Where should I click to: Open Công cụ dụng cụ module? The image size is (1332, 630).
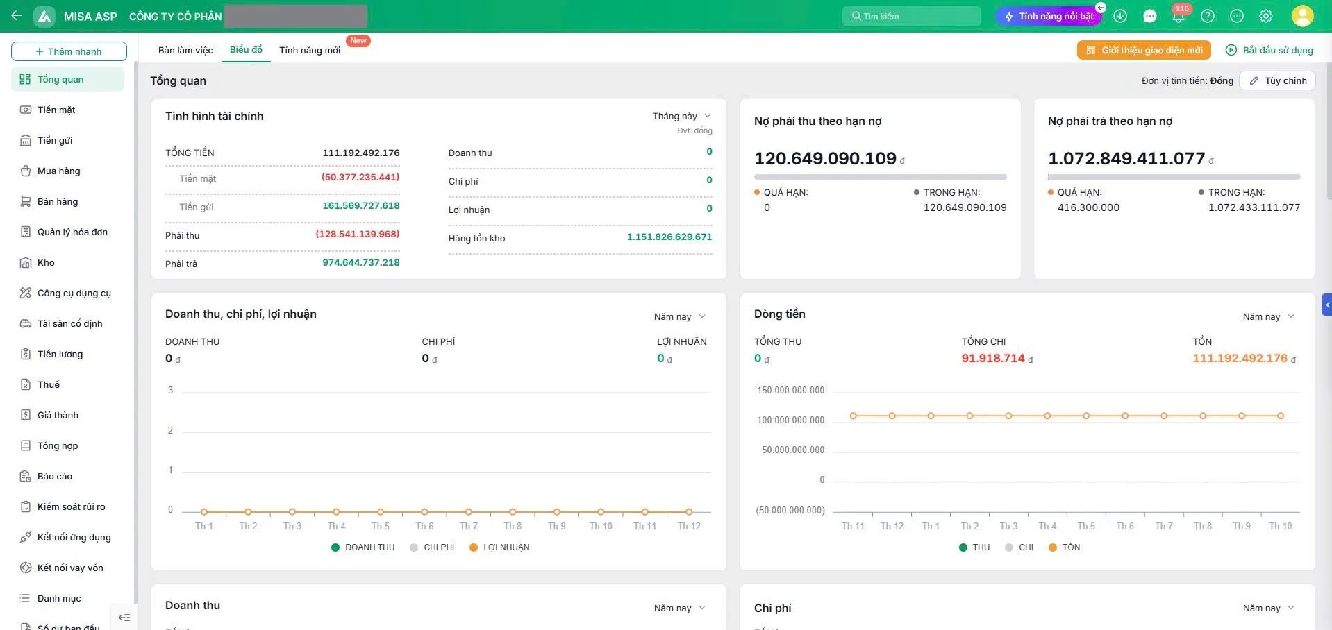(x=67, y=293)
